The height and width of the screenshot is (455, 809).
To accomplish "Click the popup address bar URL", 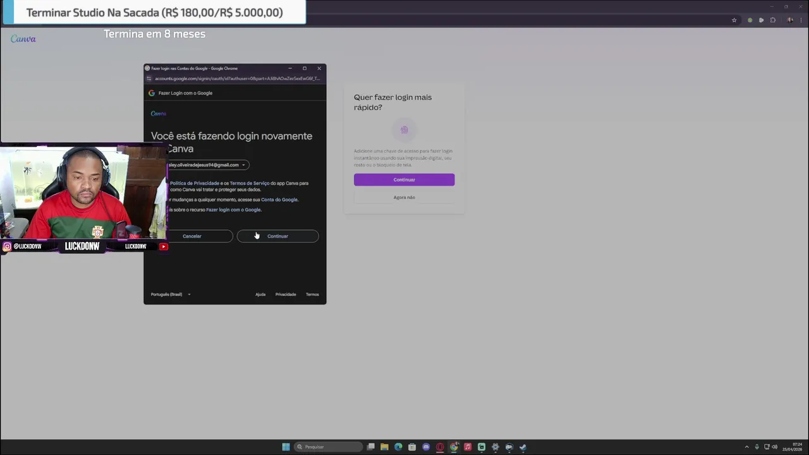I will click(238, 78).
